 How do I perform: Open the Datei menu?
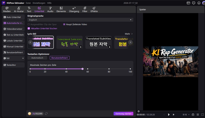coord(28,3)
